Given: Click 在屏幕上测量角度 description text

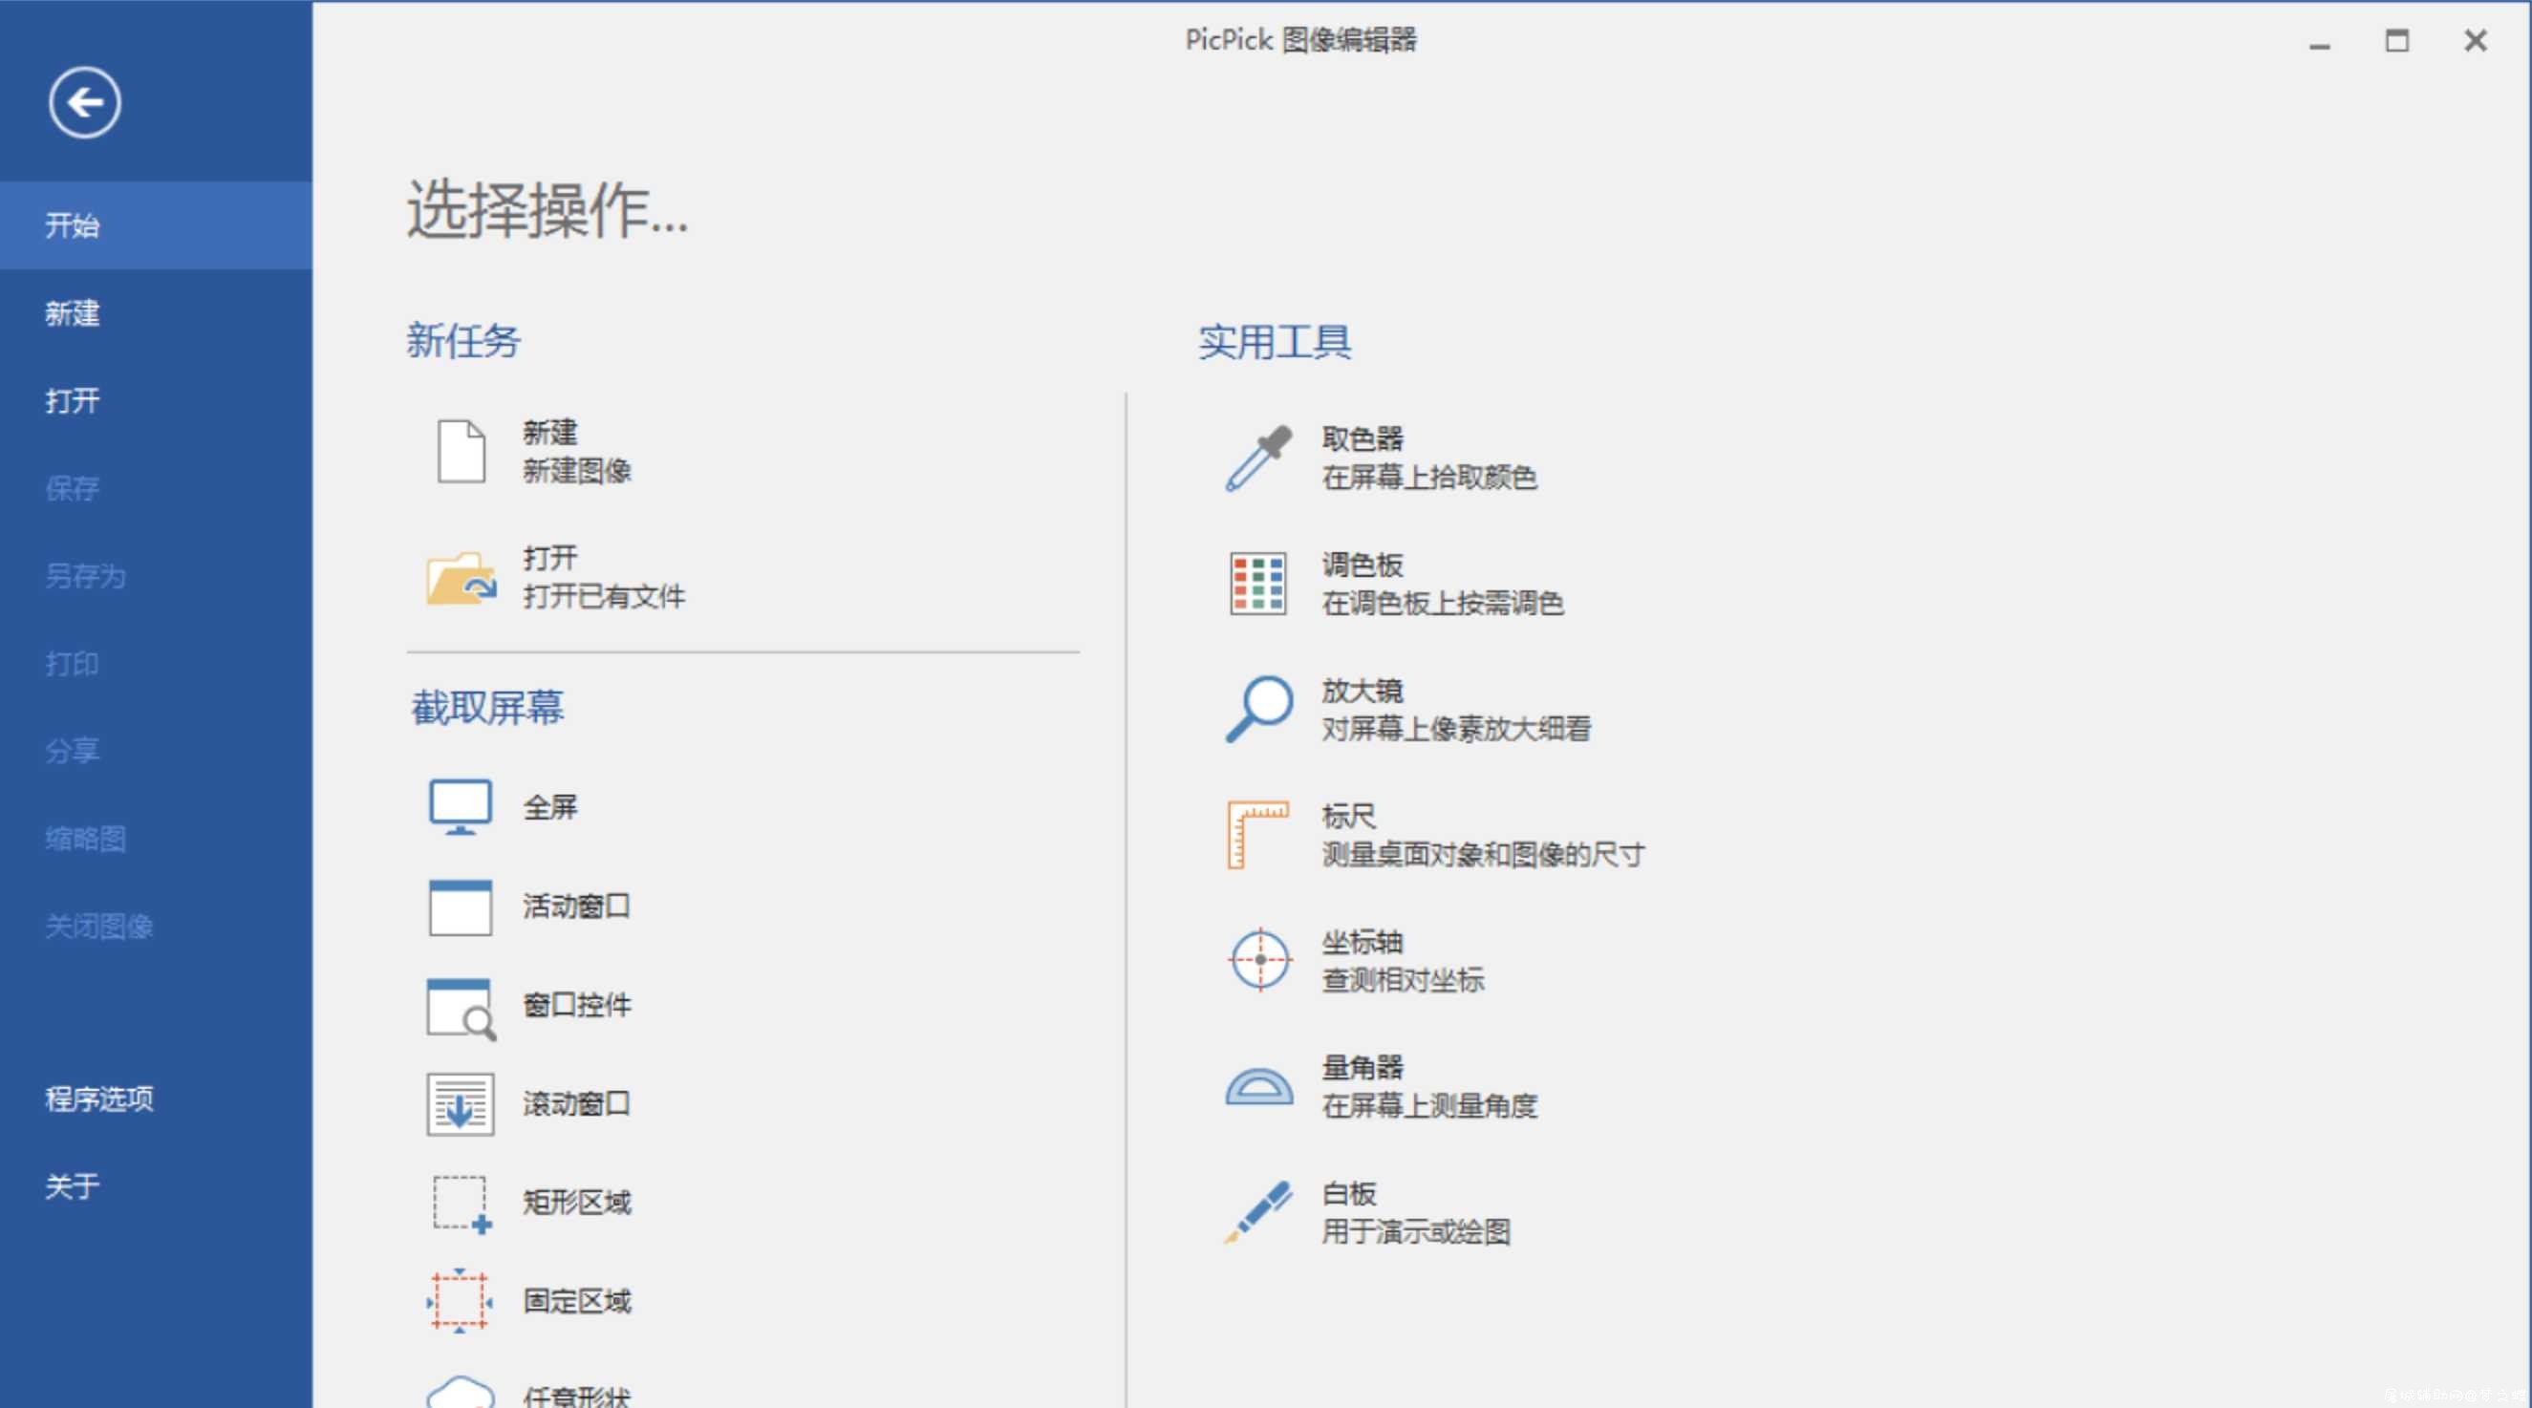Looking at the screenshot, I should [x=1429, y=1106].
